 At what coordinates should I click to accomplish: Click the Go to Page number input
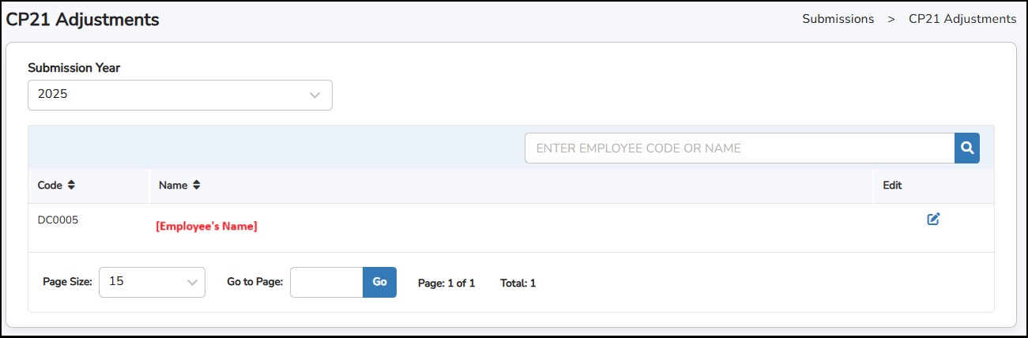click(326, 282)
